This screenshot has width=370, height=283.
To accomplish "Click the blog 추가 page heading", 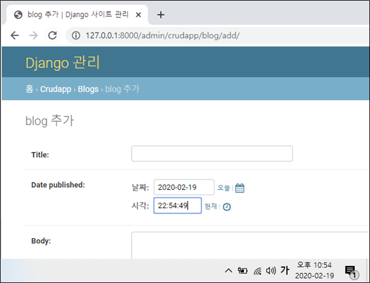I will pos(50,121).
